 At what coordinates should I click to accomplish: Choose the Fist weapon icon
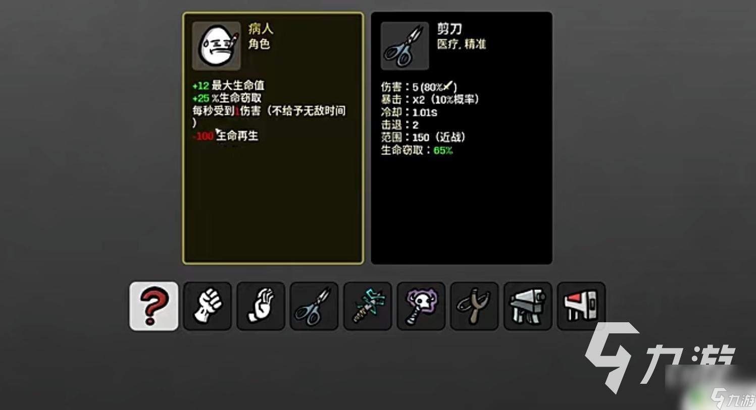(207, 306)
